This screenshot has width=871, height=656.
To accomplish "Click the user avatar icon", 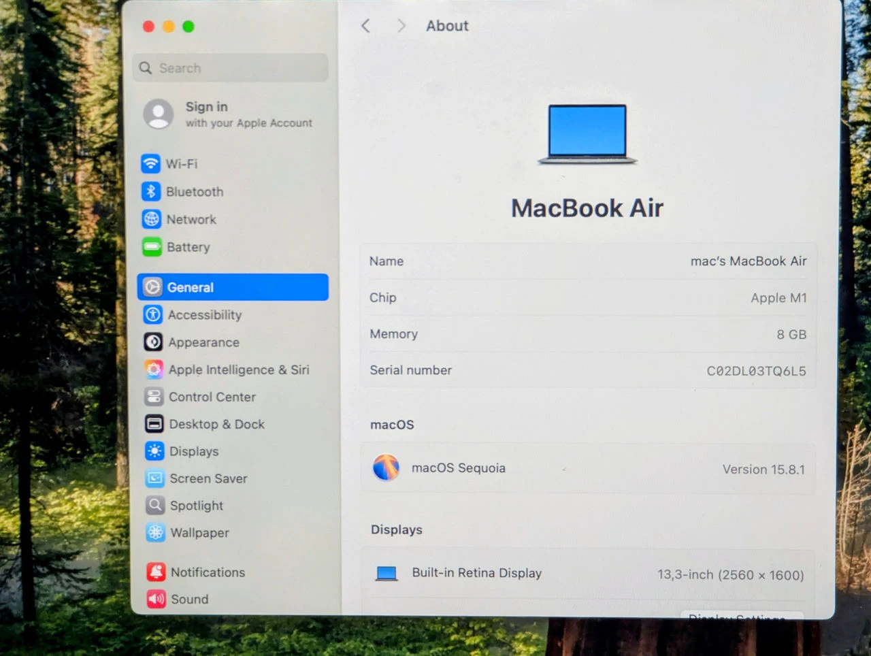I will (159, 114).
